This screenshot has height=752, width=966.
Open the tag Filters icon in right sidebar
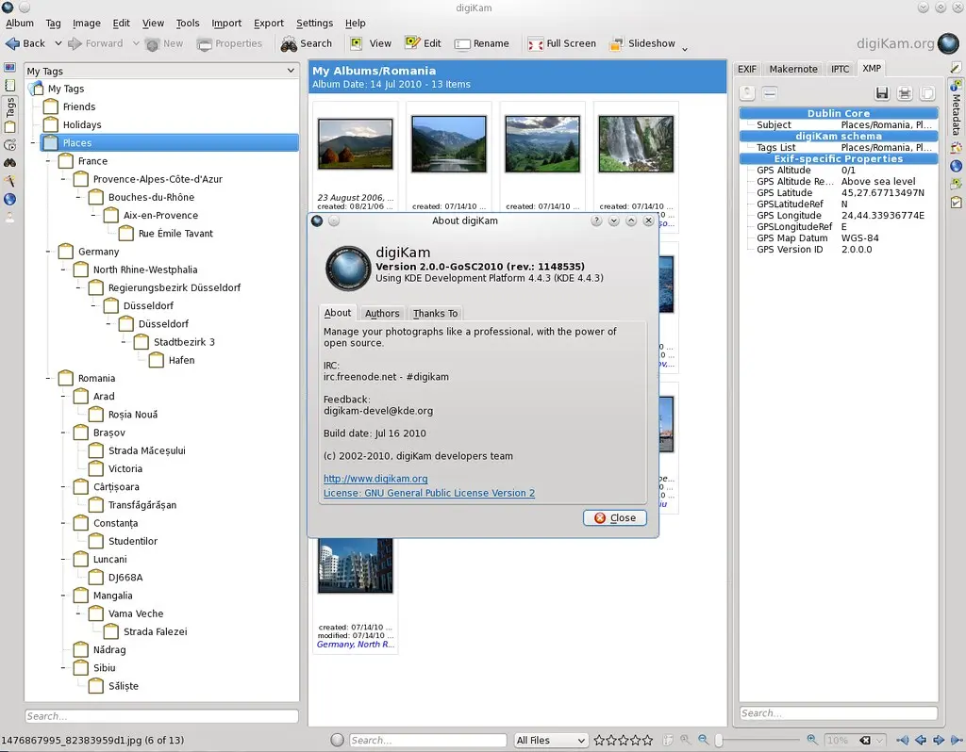click(x=956, y=202)
